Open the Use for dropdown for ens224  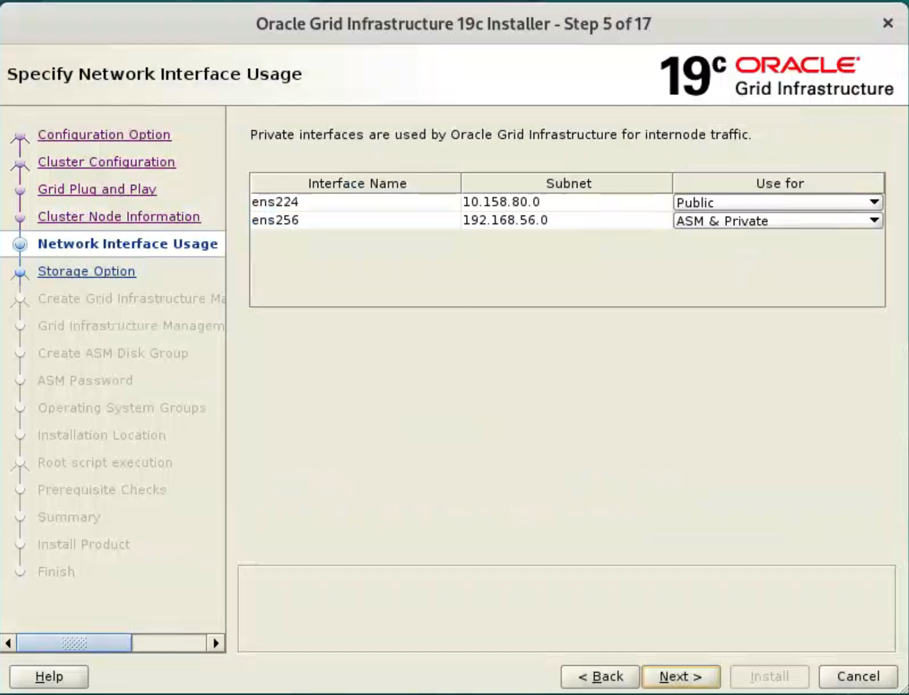point(778,202)
